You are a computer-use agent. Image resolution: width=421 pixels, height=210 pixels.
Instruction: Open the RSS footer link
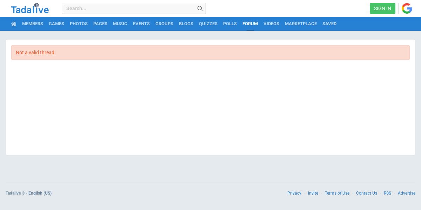(387, 193)
